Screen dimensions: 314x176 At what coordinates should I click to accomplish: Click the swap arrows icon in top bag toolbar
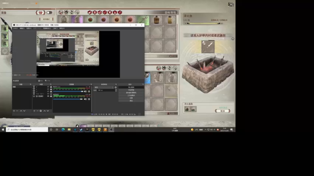click(x=72, y=13)
